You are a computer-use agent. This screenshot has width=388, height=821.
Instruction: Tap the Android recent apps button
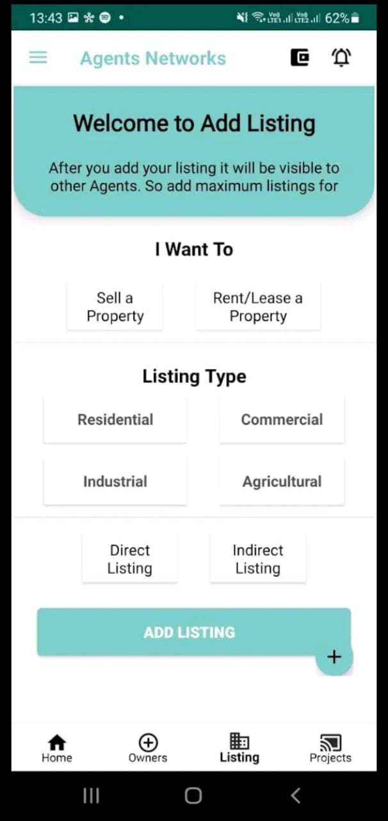pyautogui.click(x=92, y=796)
